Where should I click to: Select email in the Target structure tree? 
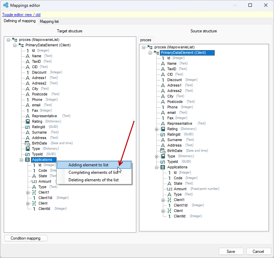36,105
